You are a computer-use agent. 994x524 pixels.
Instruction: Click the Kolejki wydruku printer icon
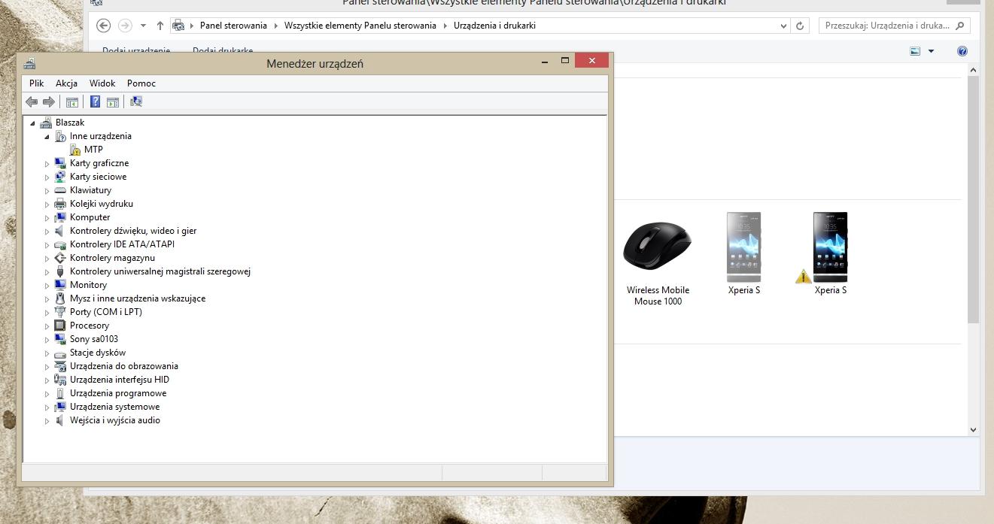[60, 204]
